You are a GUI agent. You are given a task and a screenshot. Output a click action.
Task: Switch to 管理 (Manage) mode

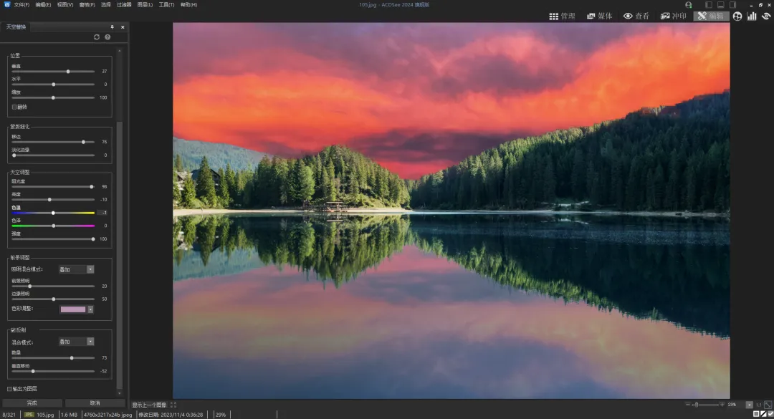coord(563,16)
